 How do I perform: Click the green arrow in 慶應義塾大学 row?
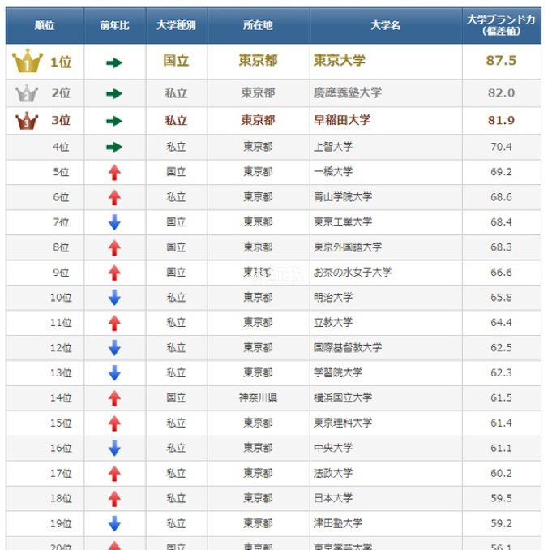(114, 94)
